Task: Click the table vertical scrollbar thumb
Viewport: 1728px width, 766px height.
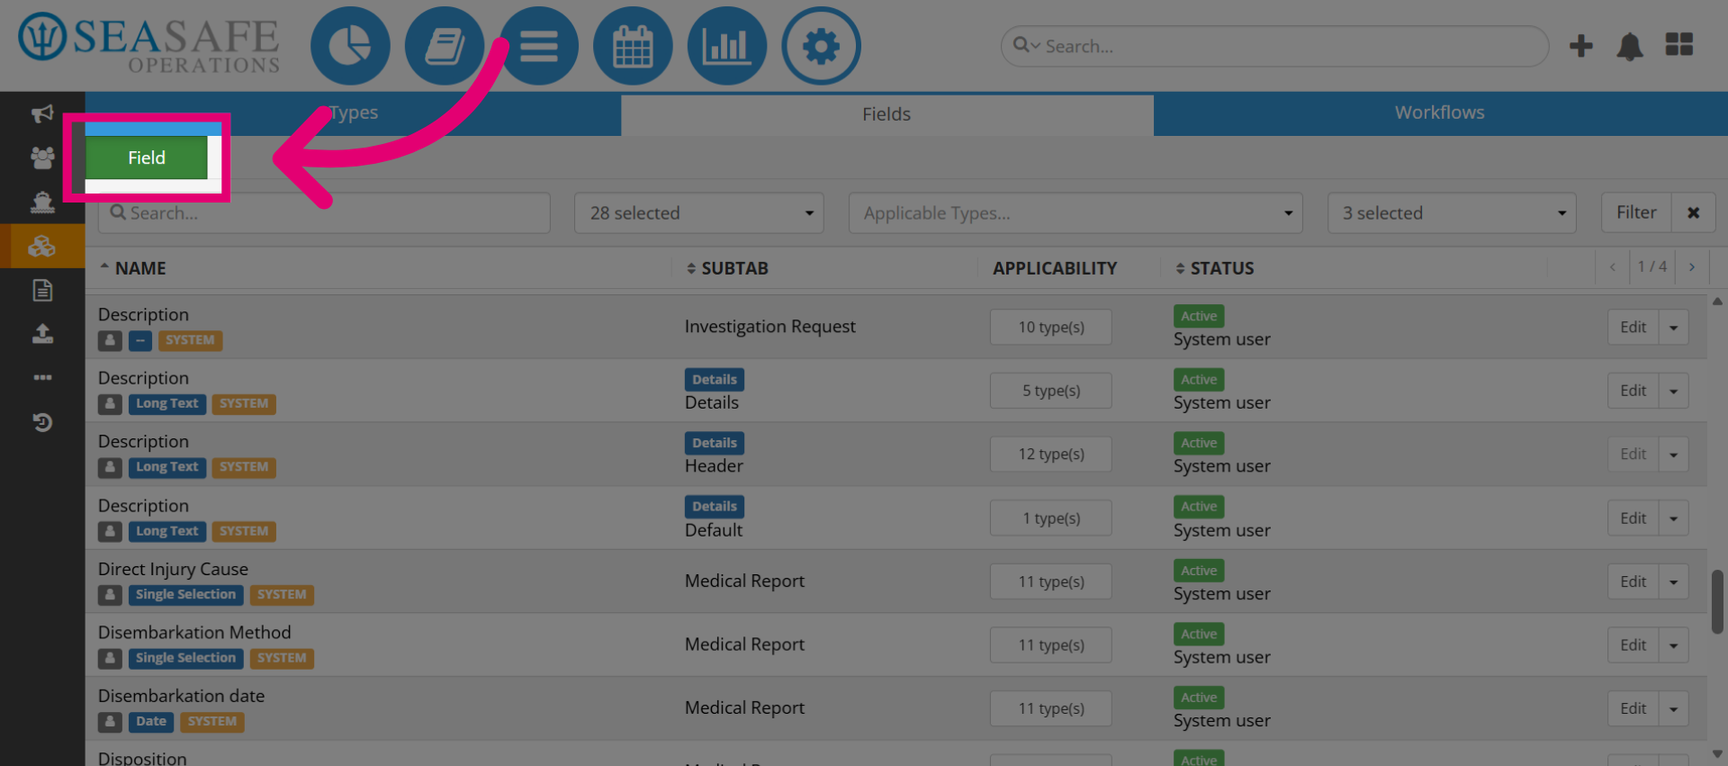Action: pyautogui.click(x=1717, y=601)
